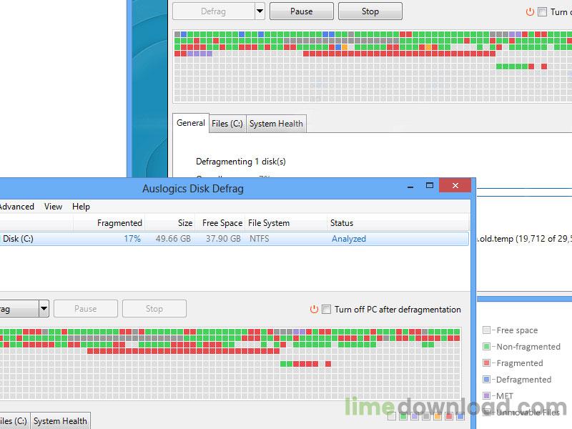
Task: Open the Defrag dropdown arrow in the back window
Action: tap(260, 11)
